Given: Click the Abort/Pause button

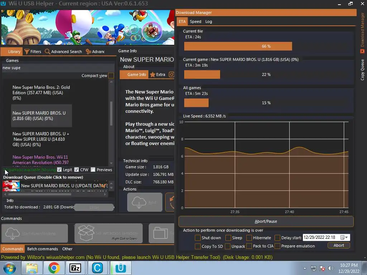Looking at the screenshot, I should [266, 221].
